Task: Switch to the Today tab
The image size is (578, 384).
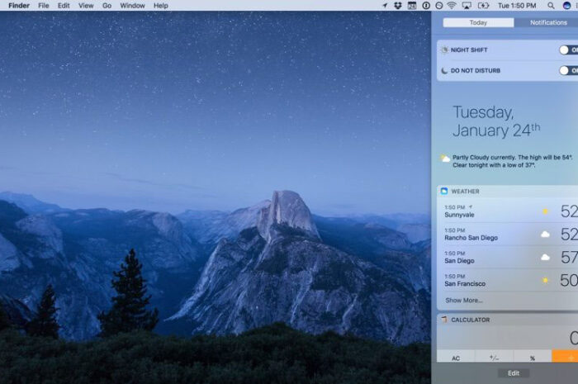Action: coord(478,22)
